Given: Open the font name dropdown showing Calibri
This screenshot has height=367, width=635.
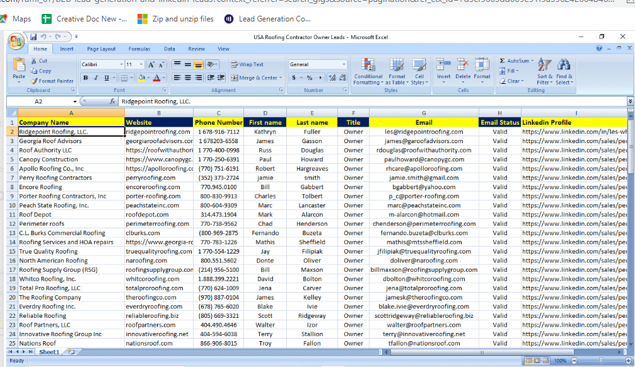Looking at the screenshot, I should [121, 64].
